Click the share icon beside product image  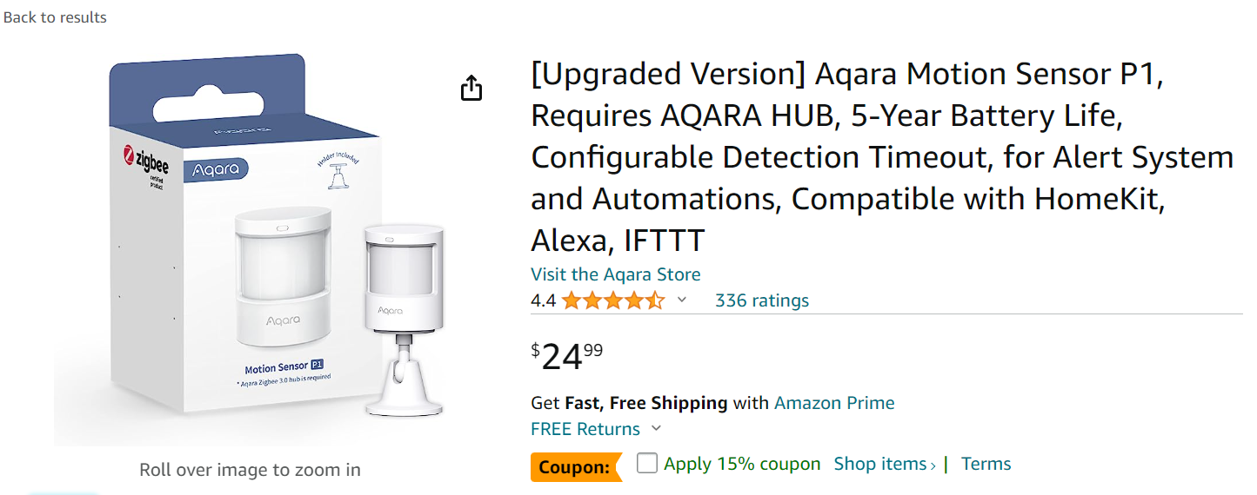coord(471,88)
